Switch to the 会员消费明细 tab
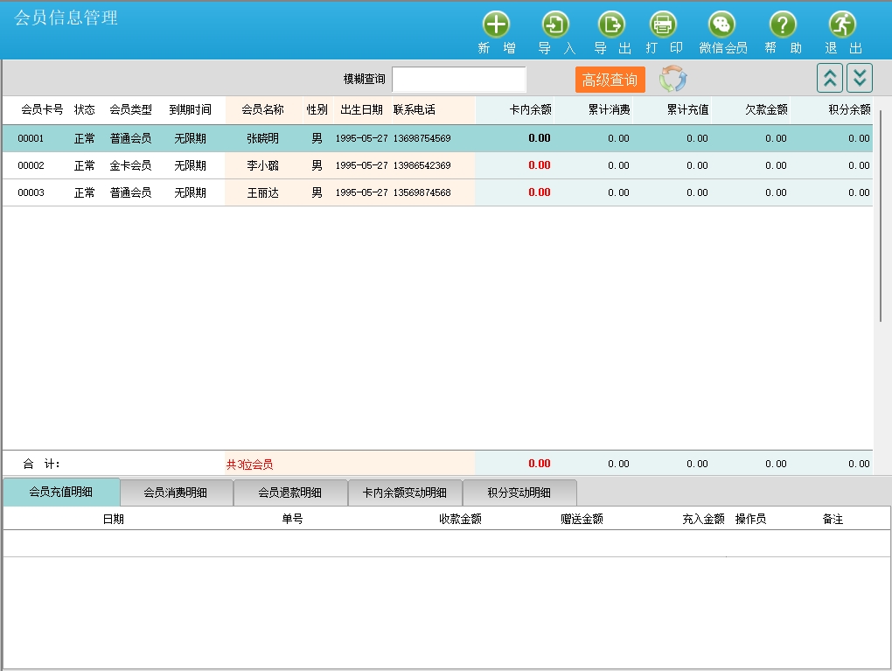Image resolution: width=892 pixels, height=671 pixels. pos(176,493)
